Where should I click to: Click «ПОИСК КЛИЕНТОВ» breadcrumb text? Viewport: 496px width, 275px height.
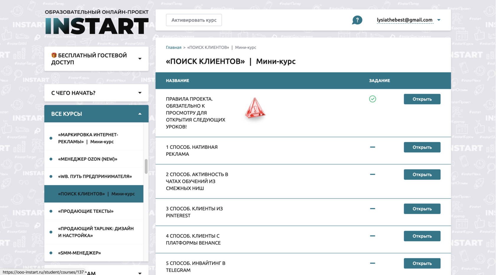point(208,47)
